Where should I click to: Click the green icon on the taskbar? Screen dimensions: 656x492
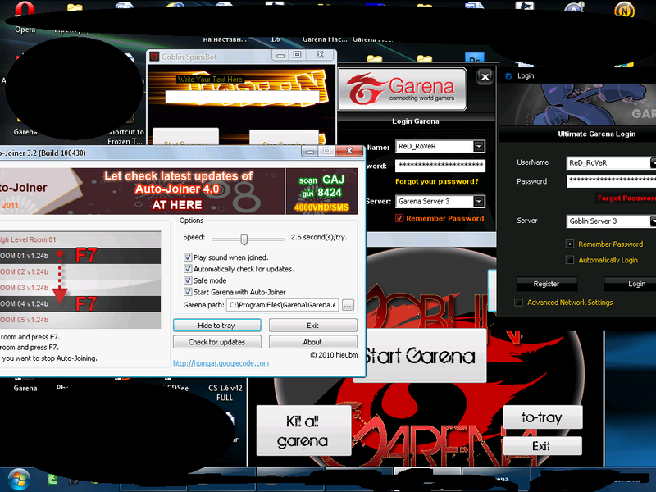click(52, 480)
